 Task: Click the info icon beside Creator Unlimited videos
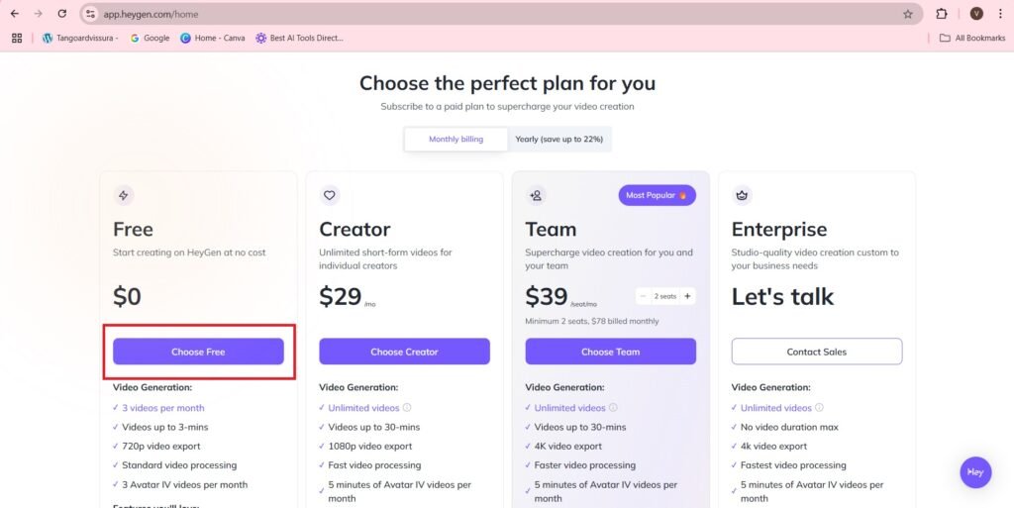point(407,408)
